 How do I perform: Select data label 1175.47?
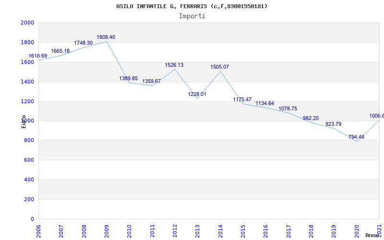pyautogui.click(x=242, y=99)
